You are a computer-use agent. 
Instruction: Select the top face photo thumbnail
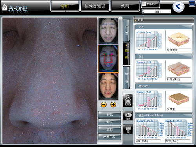(109, 31)
